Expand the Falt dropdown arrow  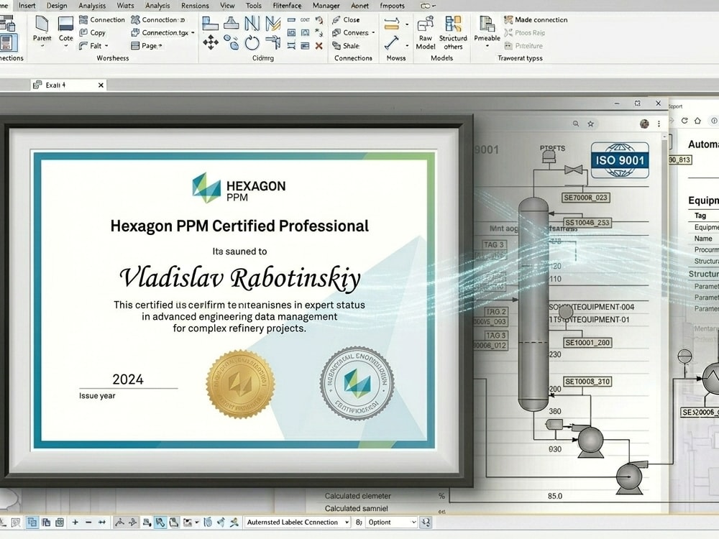[x=106, y=46]
